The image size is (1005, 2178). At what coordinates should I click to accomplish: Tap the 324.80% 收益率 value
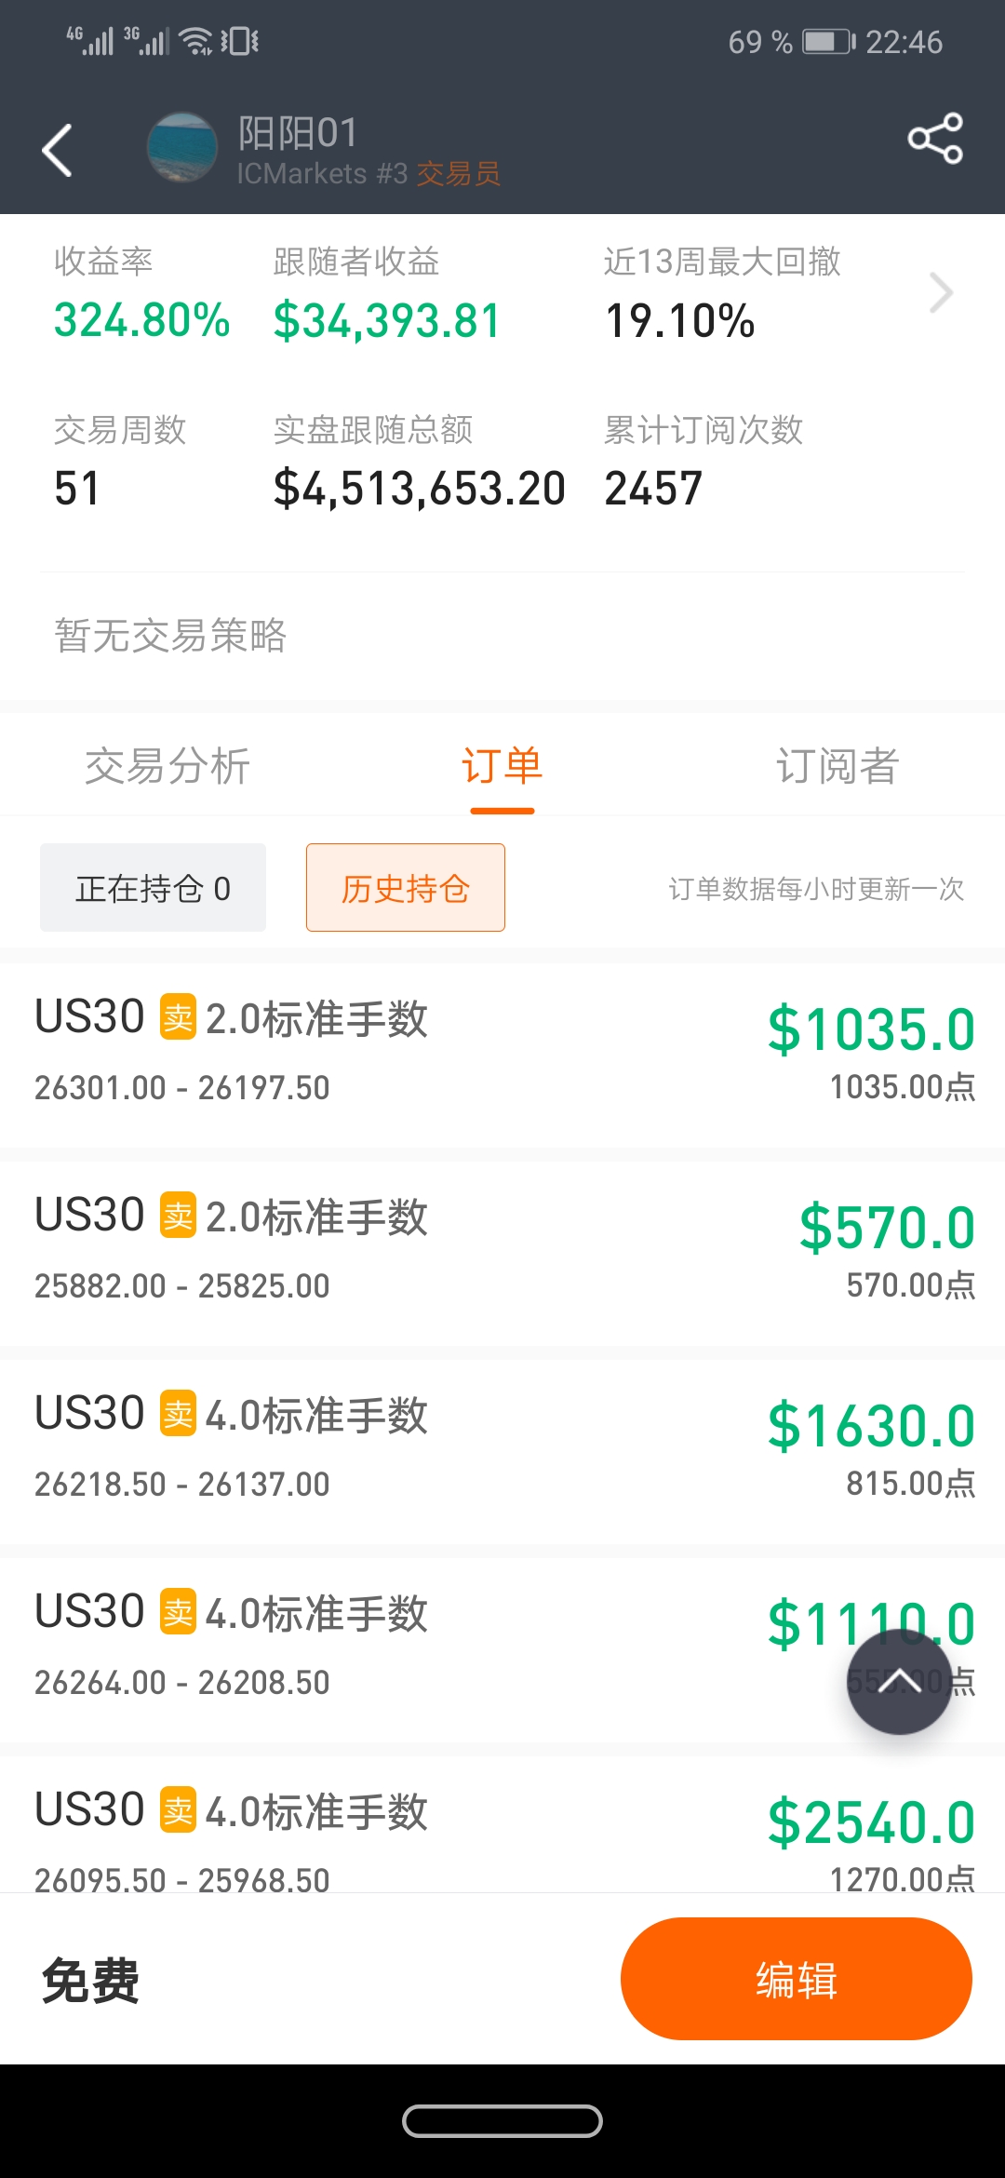(x=141, y=321)
